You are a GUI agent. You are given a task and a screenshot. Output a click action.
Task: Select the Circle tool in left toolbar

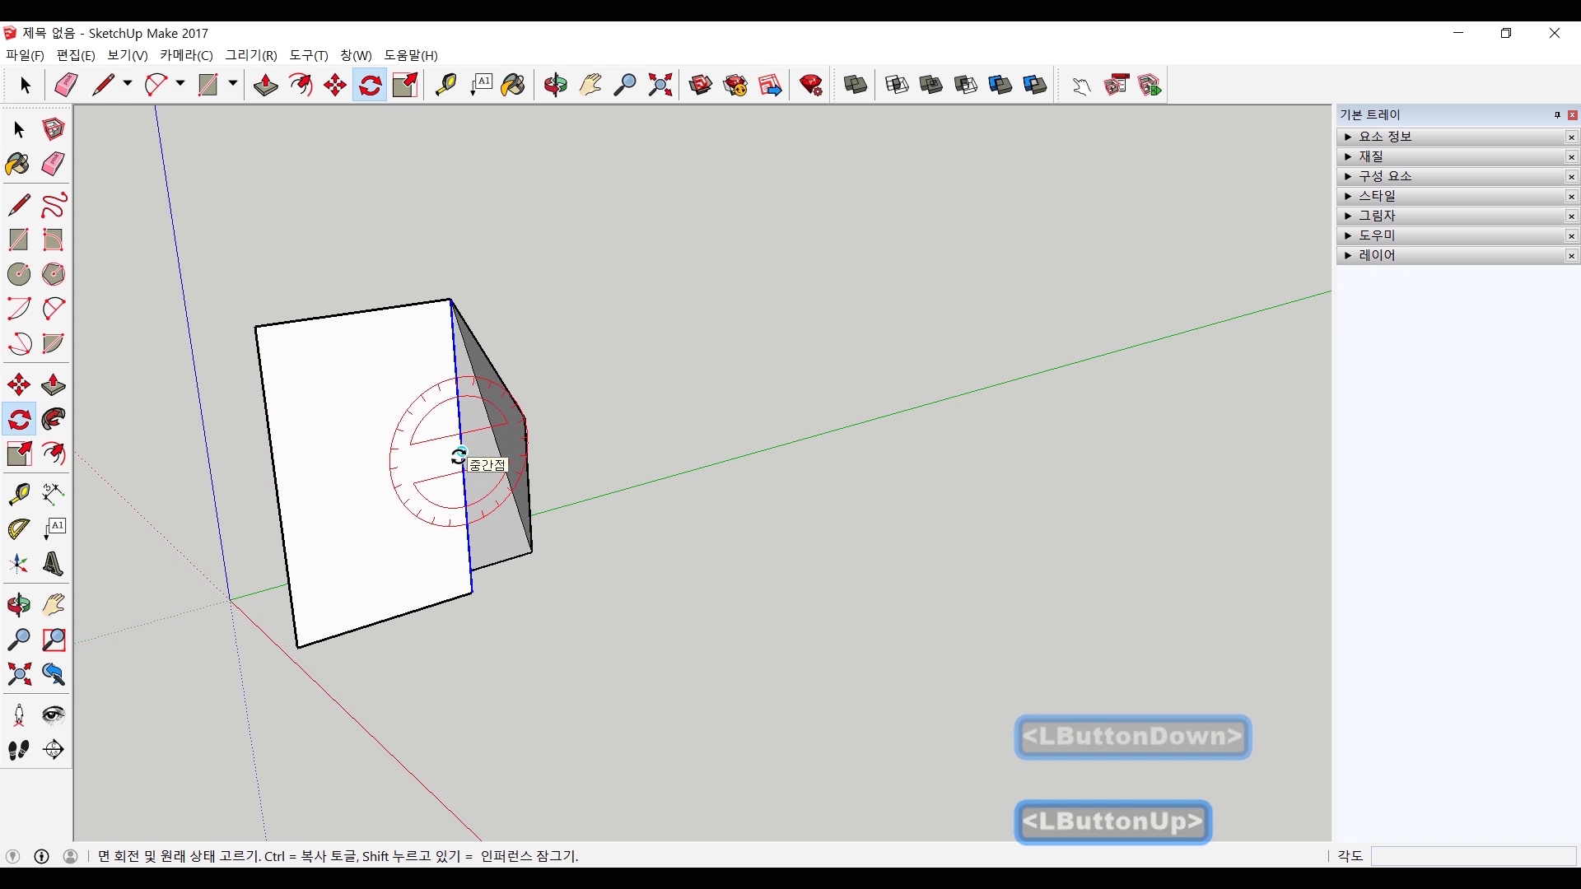(x=19, y=274)
